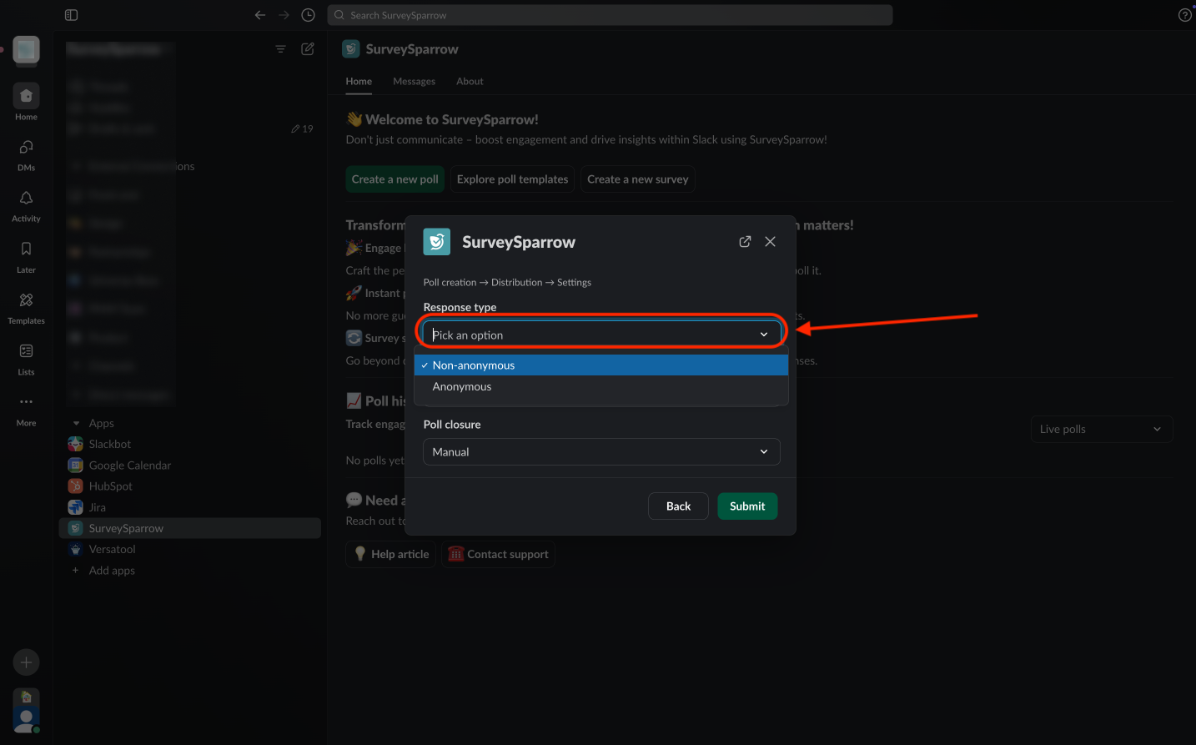Screen dimensions: 1196x745
Task: Open the Templates sidebar icon
Action: click(x=26, y=300)
